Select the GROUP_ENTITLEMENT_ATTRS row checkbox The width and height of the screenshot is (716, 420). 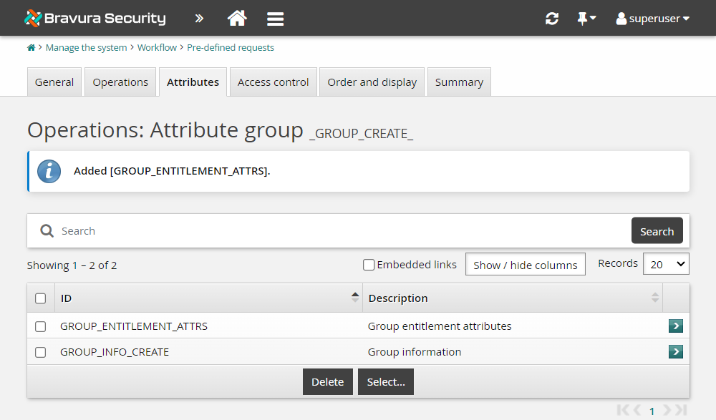coord(40,326)
